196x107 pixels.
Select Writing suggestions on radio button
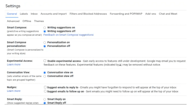pos(45,28)
